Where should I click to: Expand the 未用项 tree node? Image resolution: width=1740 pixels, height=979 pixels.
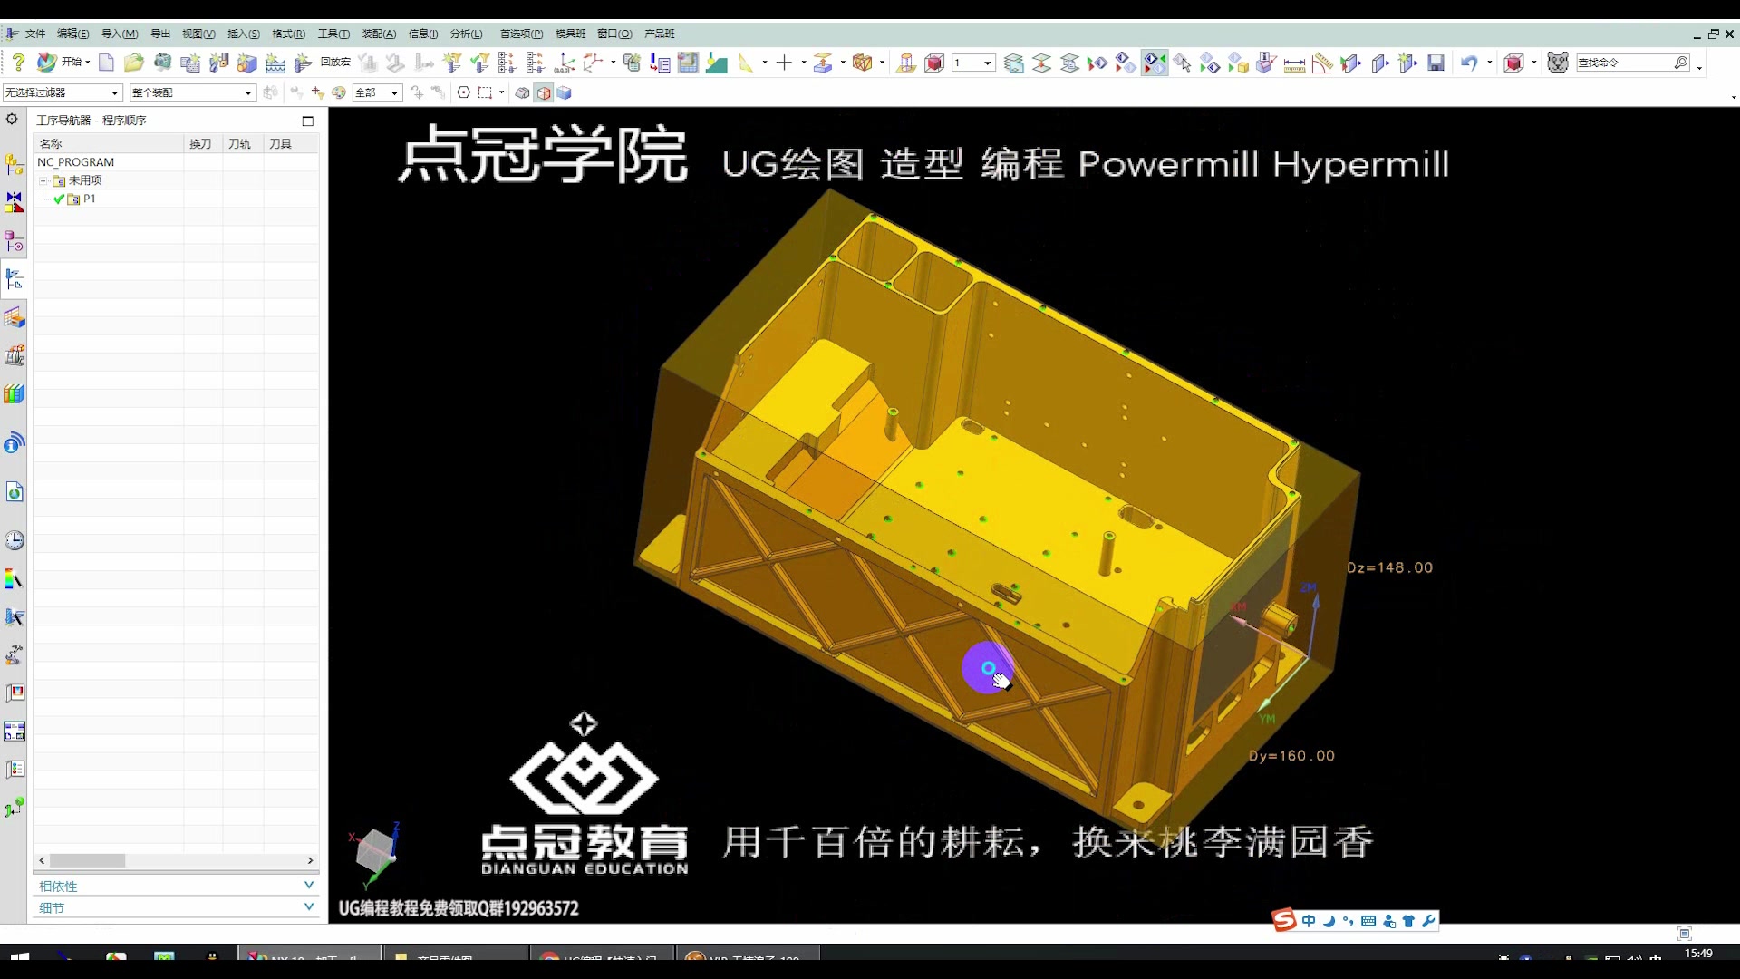point(44,179)
